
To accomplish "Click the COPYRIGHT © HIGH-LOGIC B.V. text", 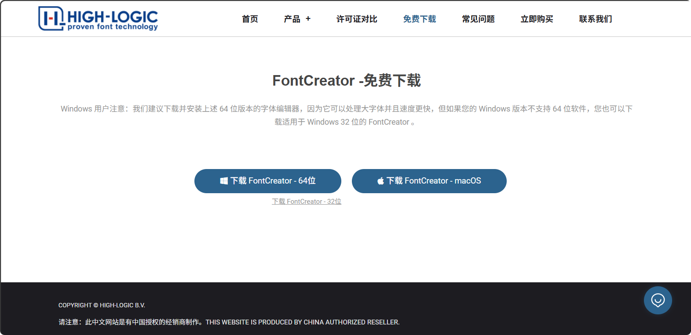I will tap(102, 305).
